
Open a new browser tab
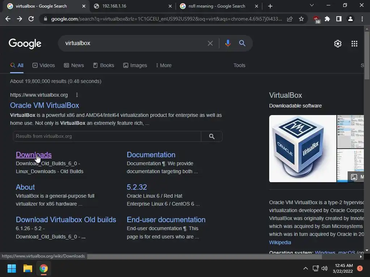point(270,6)
